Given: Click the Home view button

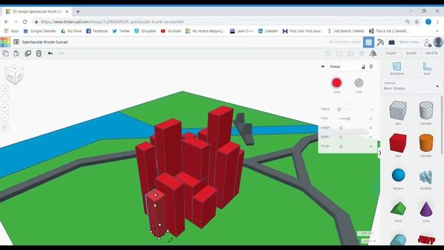Looking at the screenshot, I should tap(5, 88).
